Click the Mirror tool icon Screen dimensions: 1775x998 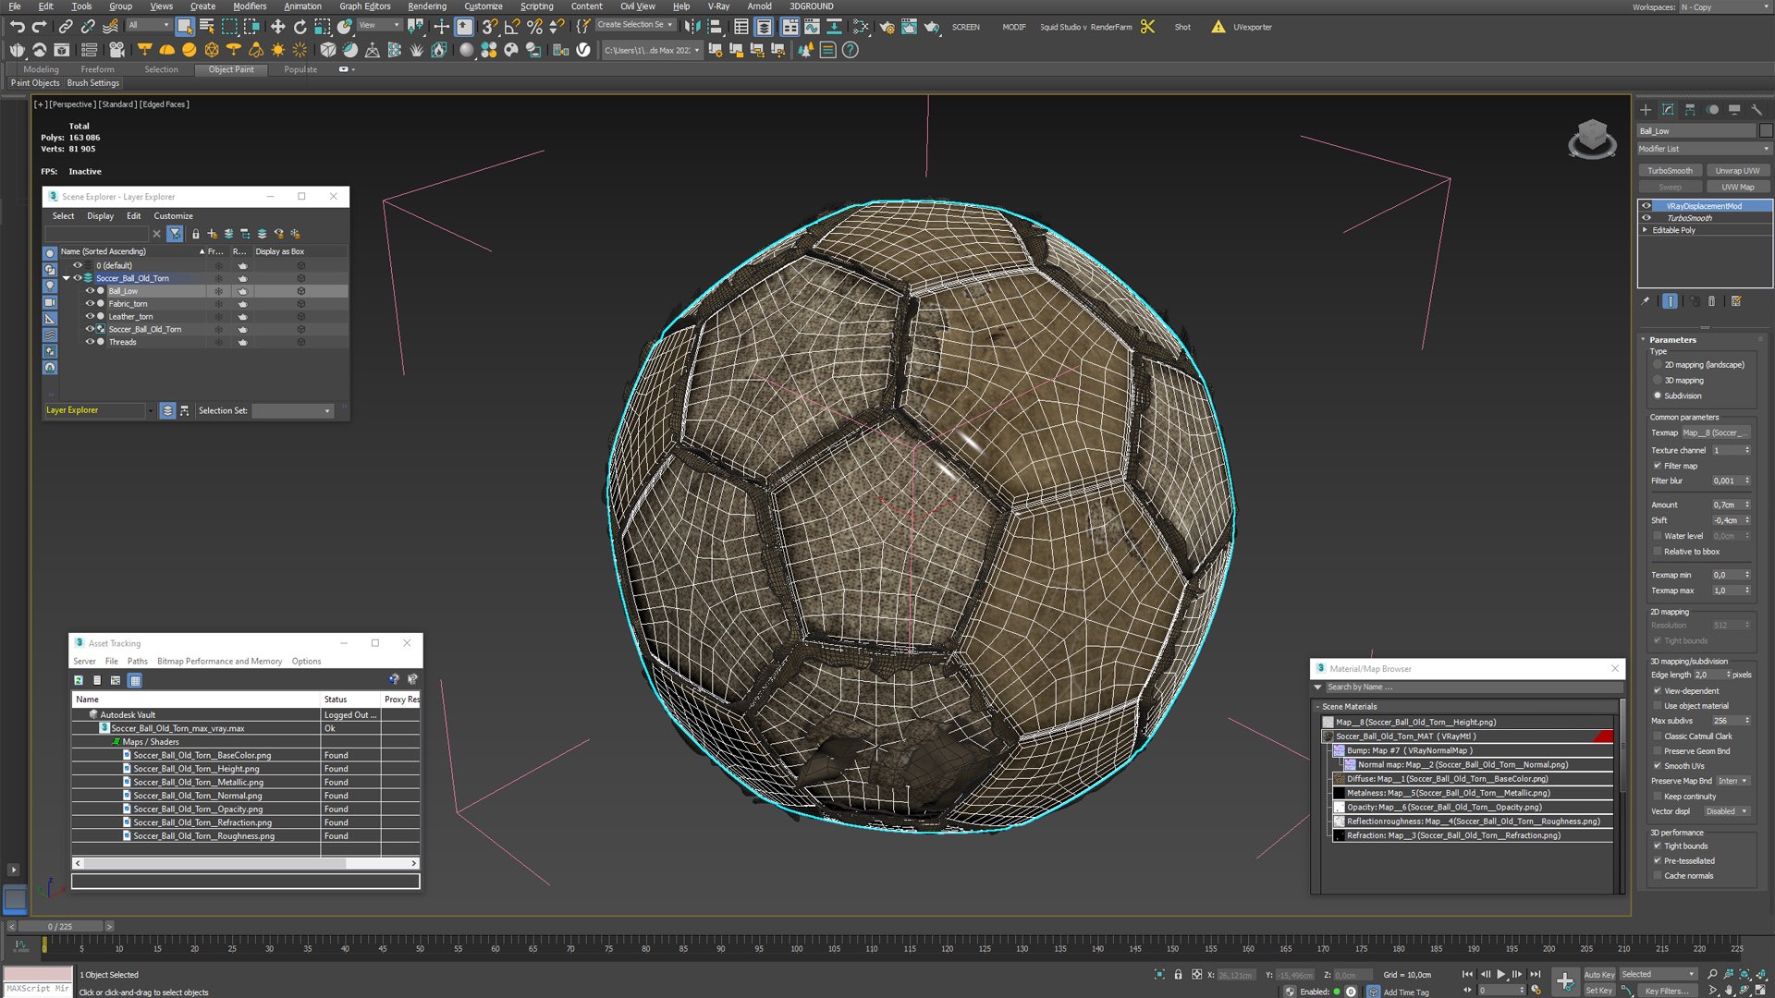tap(692, 27)
